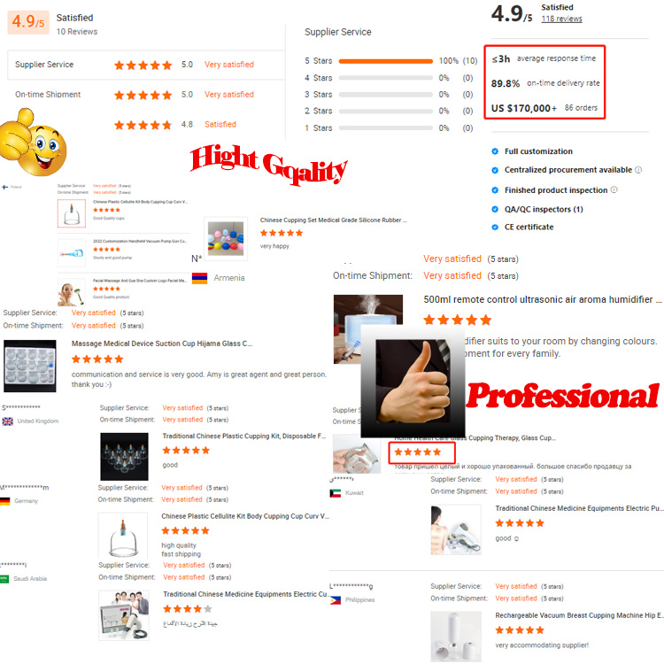The image size is (664, 664).
Task: Click the blue check beside CE certificate
Action: [x=495, y=227]
